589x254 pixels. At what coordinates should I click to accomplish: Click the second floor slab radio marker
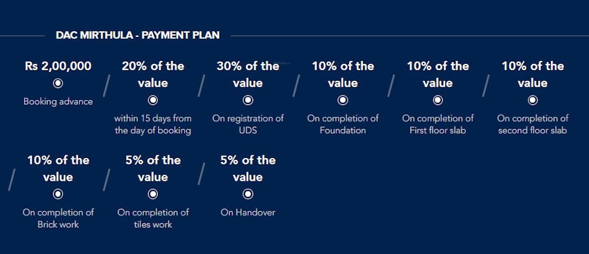coord(533,100)
